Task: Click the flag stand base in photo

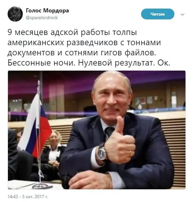Action: [x=42, y=186]
